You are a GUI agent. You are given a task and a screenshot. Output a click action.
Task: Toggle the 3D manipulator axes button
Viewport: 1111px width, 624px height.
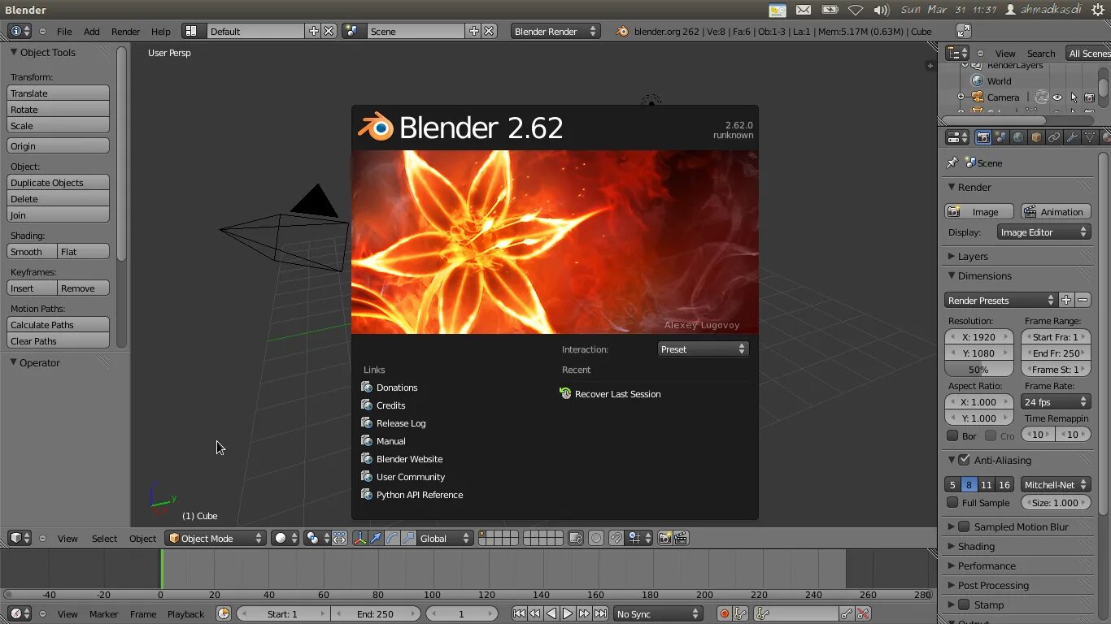pos(360,538)
